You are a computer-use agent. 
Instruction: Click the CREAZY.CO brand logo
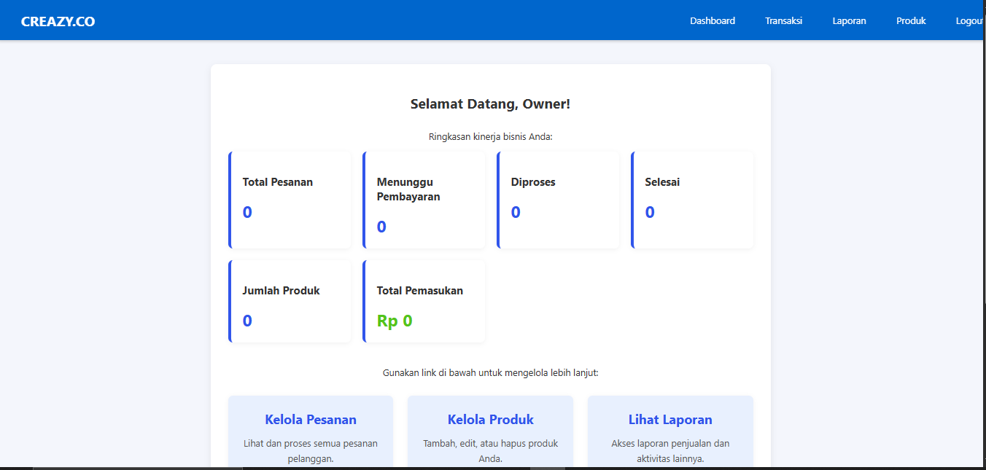[x=58, y=21]
